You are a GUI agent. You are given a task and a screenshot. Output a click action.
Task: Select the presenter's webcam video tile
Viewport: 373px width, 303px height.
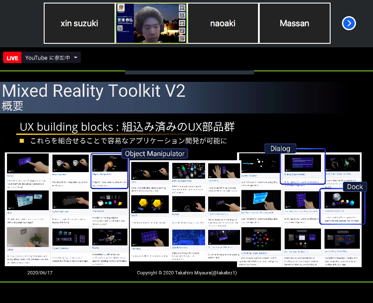click(x=151, y=23)
